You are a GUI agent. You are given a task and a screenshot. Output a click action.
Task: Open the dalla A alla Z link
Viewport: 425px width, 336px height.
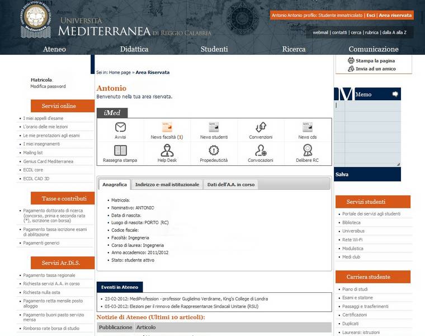[x=394, y=32]
